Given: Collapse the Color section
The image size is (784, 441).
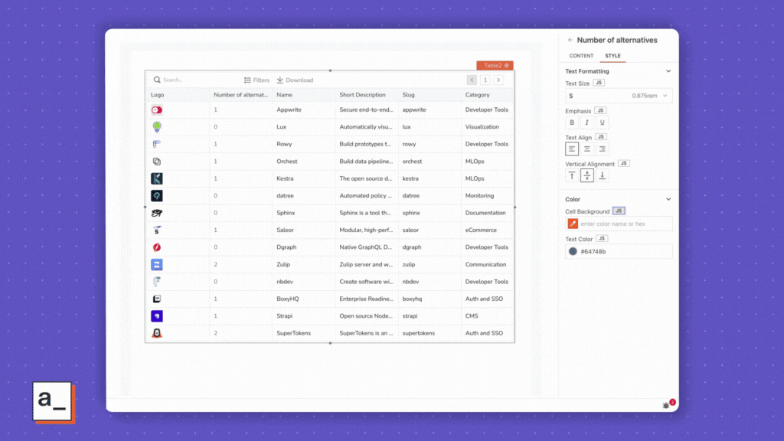Looking at the screenshot, I should 668,199.
